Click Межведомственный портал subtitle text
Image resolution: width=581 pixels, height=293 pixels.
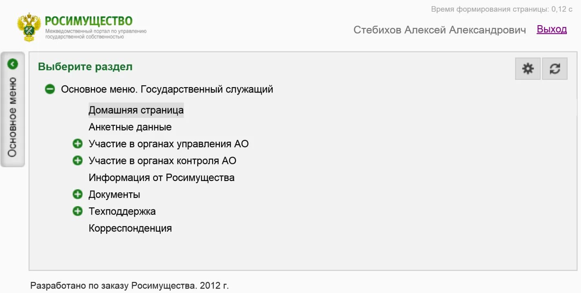[96, 34]
